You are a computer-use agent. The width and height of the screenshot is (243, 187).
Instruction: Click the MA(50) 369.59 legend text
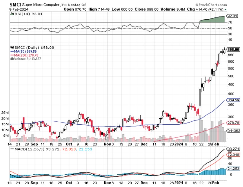25,51
